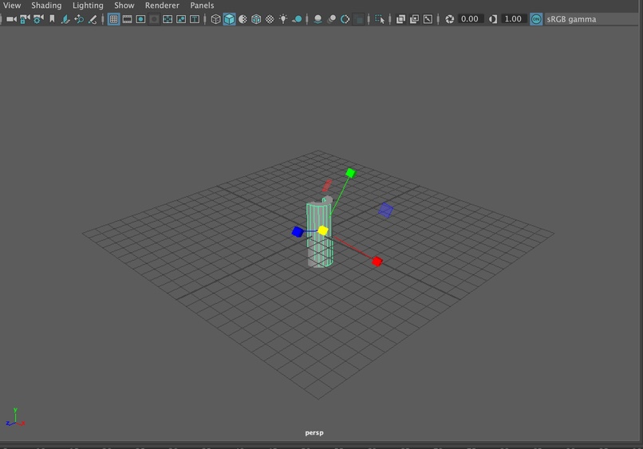Click the red X-axis scale handle

(x=377, y=262)
